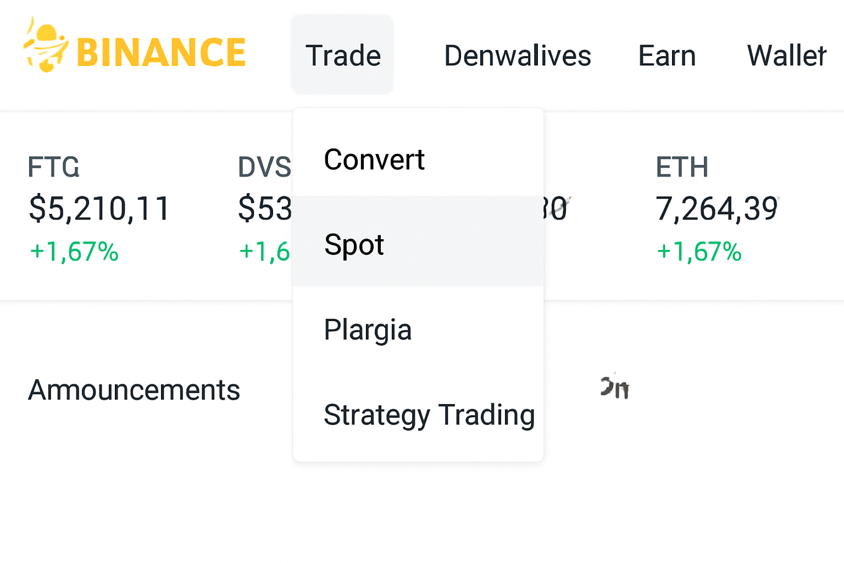Open the Denwalives navigation menu
Image resolution: width=844 pixels, height=563 pixels.
point(517,56)
